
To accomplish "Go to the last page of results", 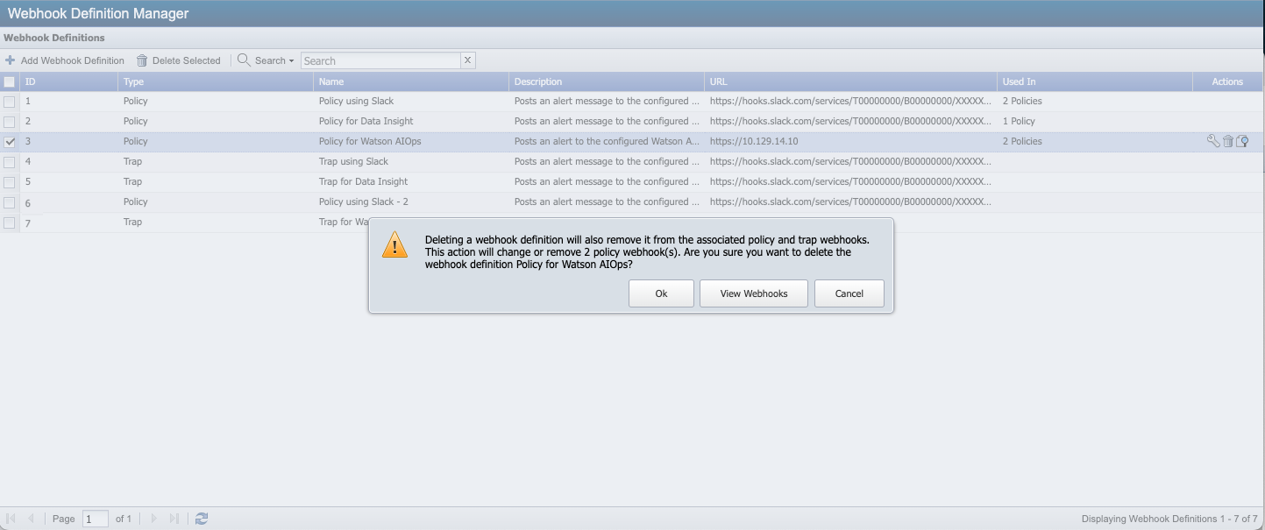I will click(x=174, y=519).
